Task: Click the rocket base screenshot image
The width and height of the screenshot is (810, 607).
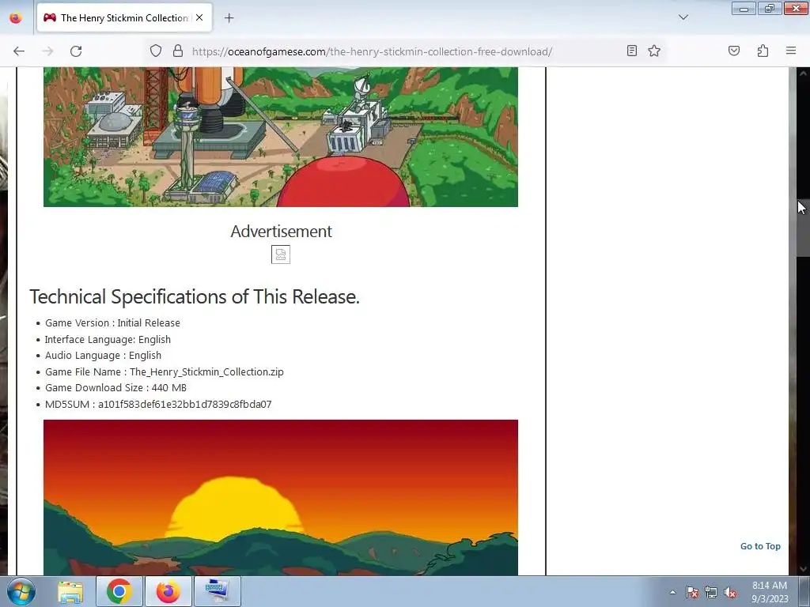Action: (281, 137)
